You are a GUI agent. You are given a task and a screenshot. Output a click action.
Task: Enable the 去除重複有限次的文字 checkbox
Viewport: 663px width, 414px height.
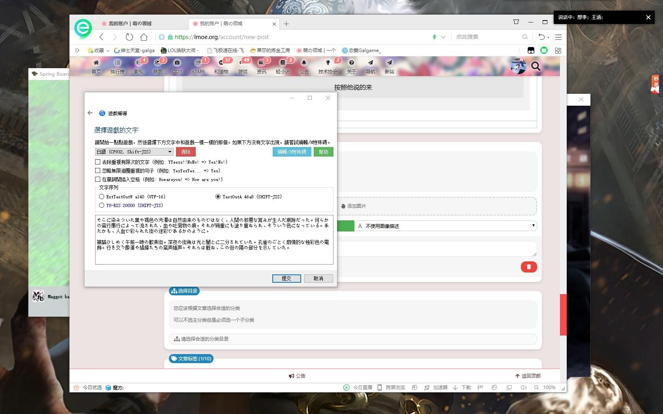pos(97,162)
